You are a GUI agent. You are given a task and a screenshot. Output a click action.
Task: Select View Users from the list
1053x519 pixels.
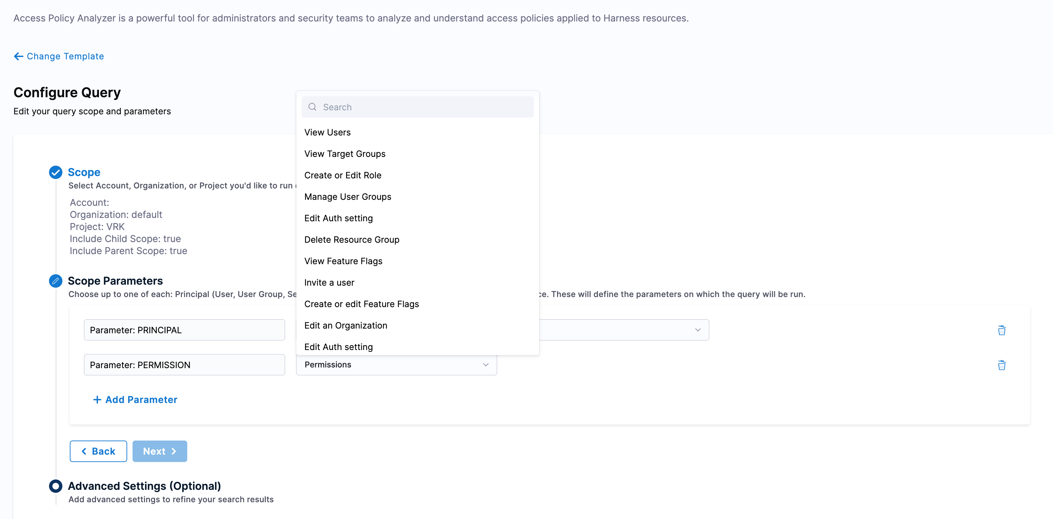pyautogui.click(x=327, y=132)
